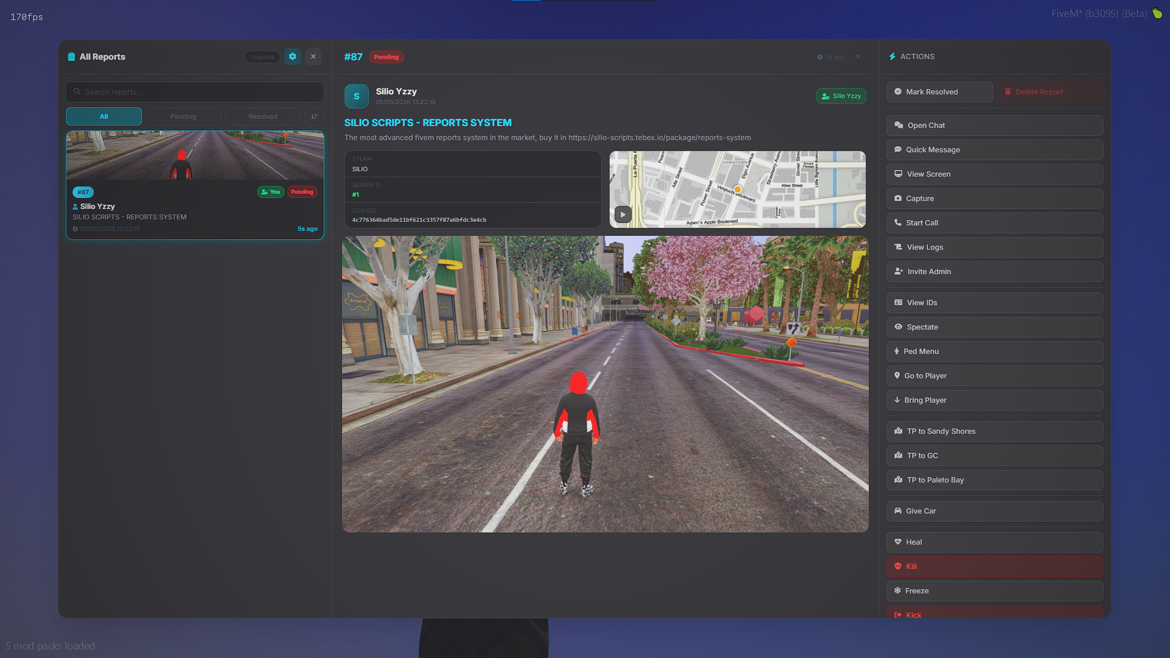Click the green Silio Yzzy assigned badge
Viewport: 1170px width, 658px height.
[x=841, y=96]
